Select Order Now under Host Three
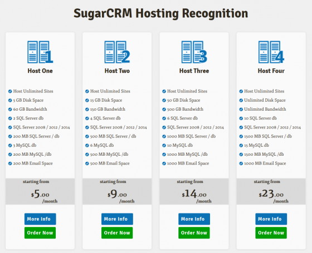The image size is (312, 253). 194,233
